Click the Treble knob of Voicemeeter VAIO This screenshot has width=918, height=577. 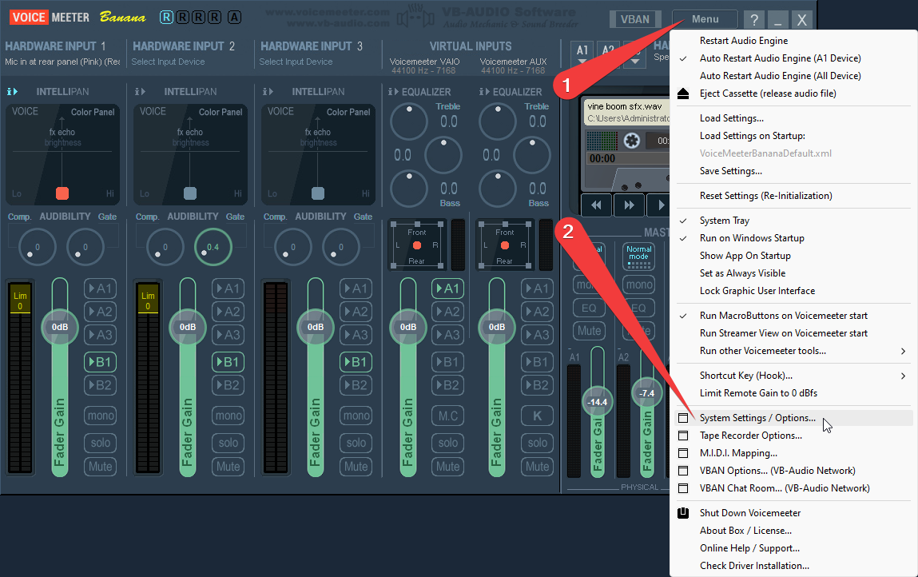(x=408, y=121)
